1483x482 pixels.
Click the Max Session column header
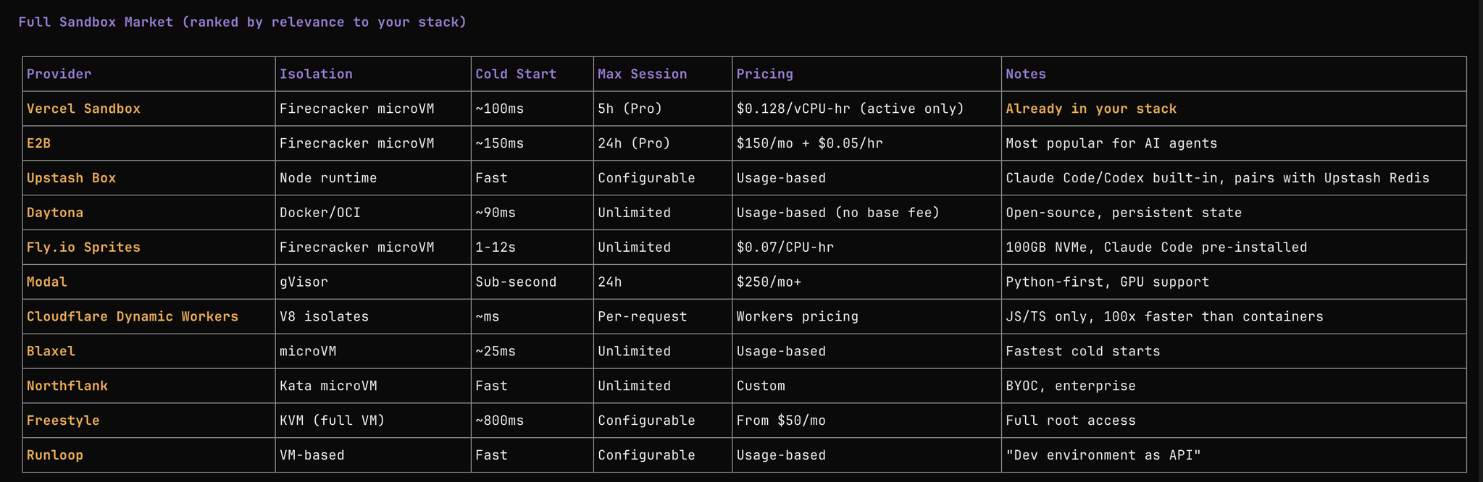tap(642, 74)
